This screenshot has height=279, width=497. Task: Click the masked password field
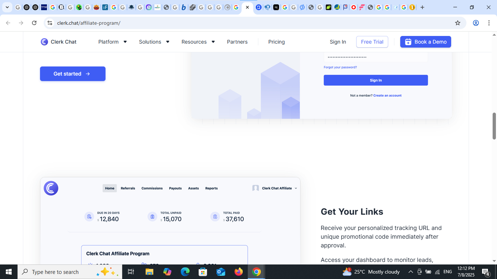coord(376,57)
